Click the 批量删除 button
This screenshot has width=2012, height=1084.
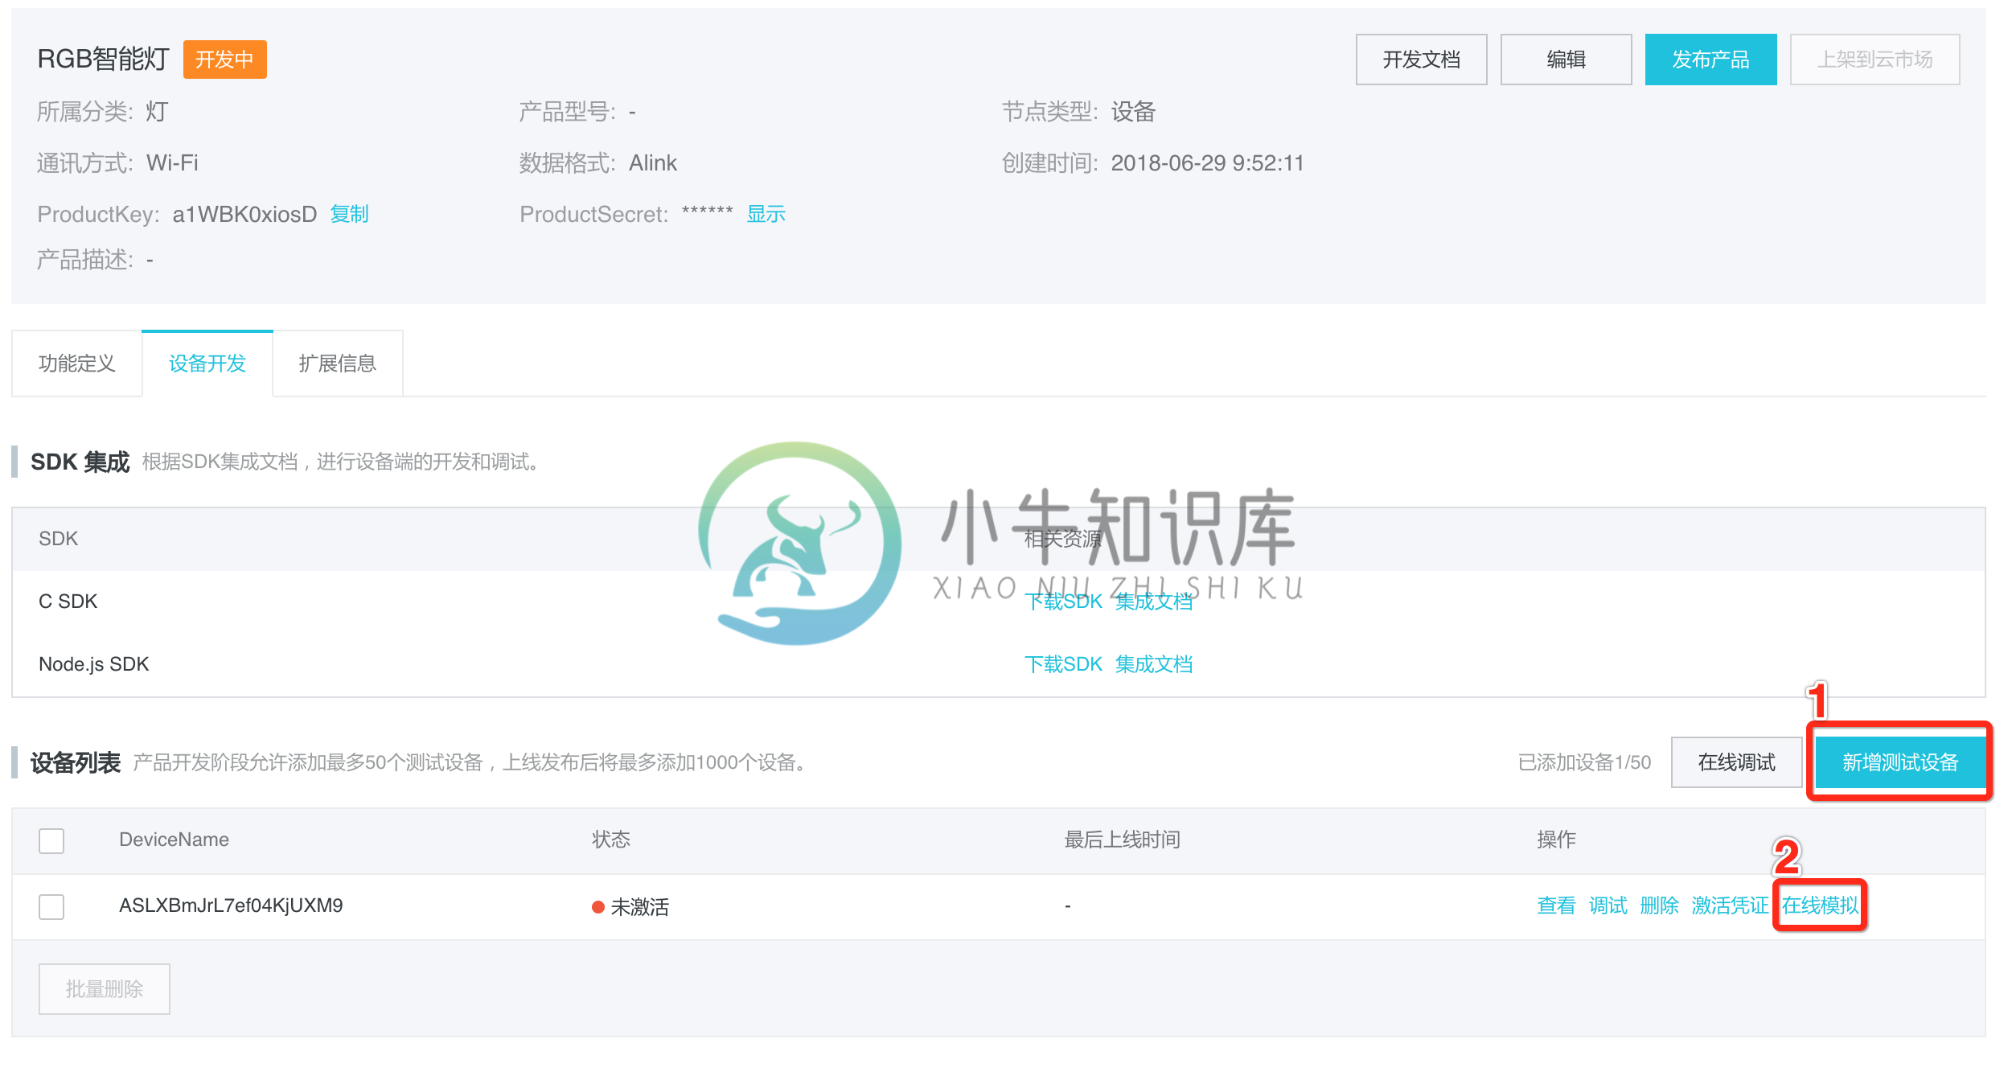[x=105, y=989]
